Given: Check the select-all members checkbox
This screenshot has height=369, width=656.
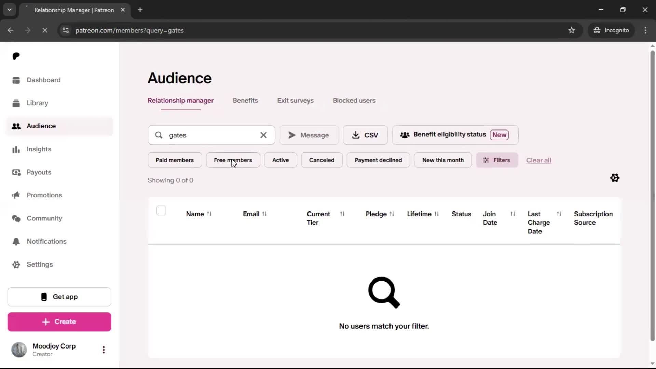Looking at the screenshot, I should (x=161, y=210).
